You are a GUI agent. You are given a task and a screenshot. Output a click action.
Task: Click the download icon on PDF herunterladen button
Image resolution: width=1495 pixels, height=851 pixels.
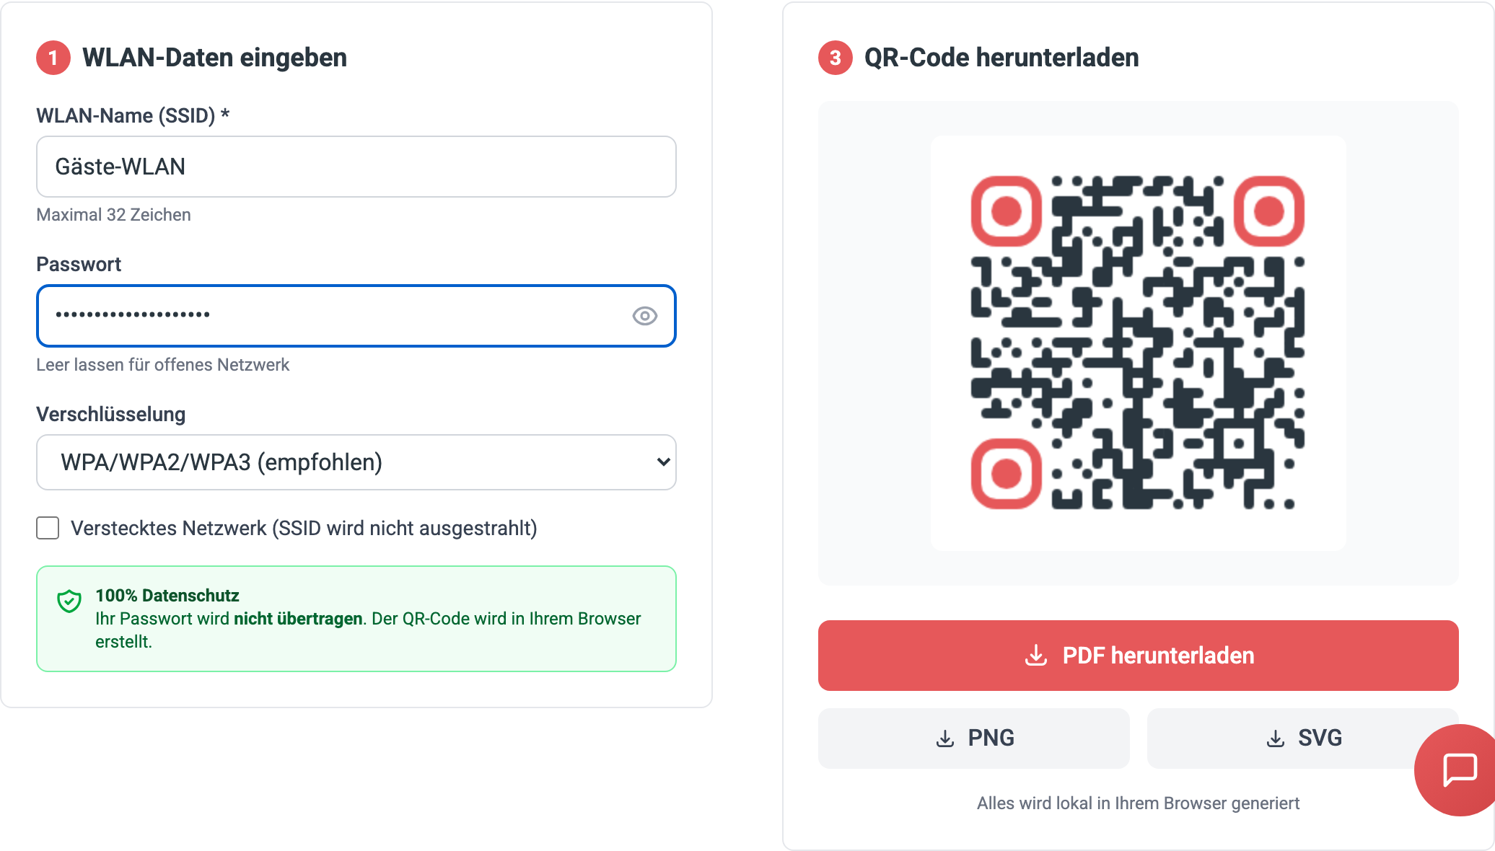pos(1036,655)
